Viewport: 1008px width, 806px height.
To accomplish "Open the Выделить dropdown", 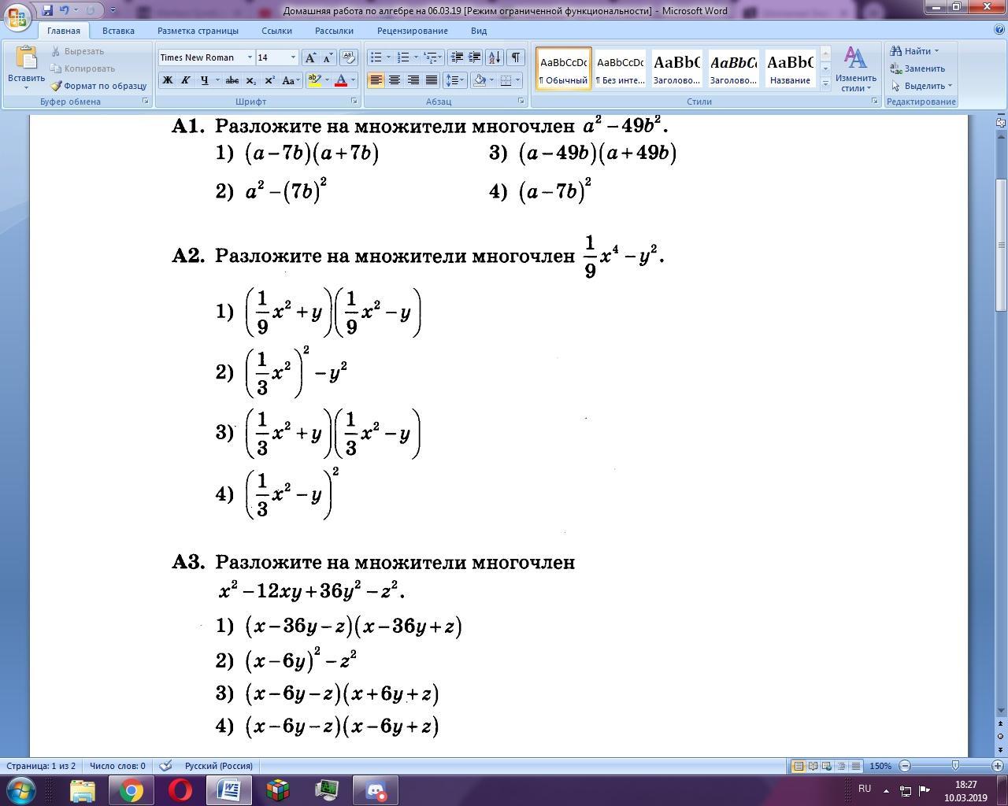I will (x=921, y=86).
